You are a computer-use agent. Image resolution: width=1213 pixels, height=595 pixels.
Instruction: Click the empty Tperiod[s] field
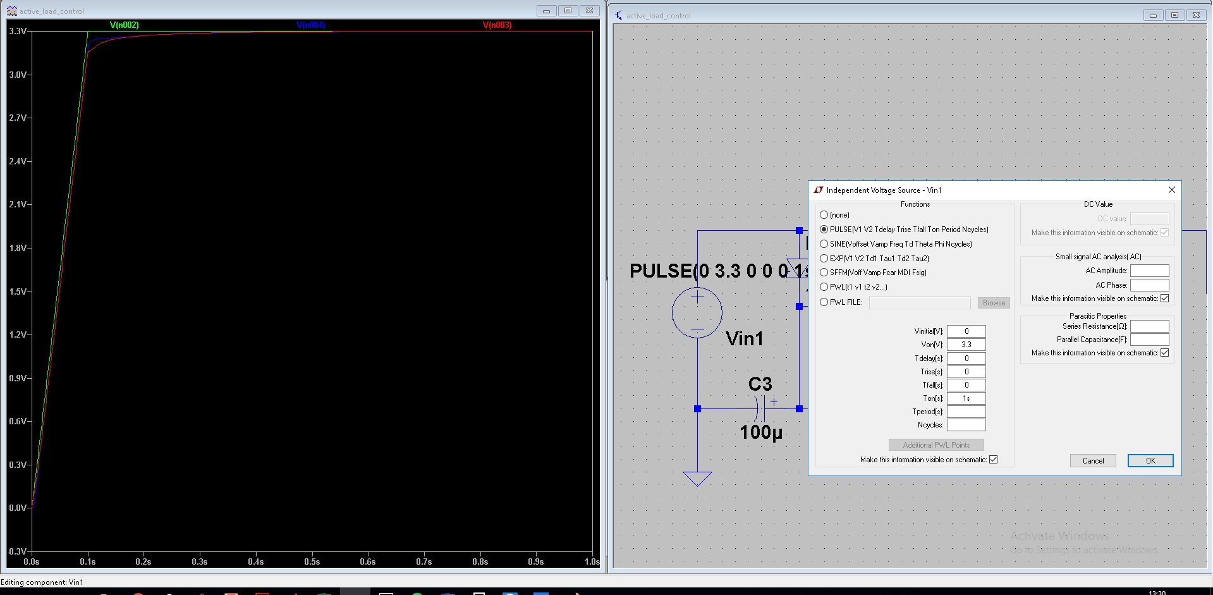coord(966,412)
